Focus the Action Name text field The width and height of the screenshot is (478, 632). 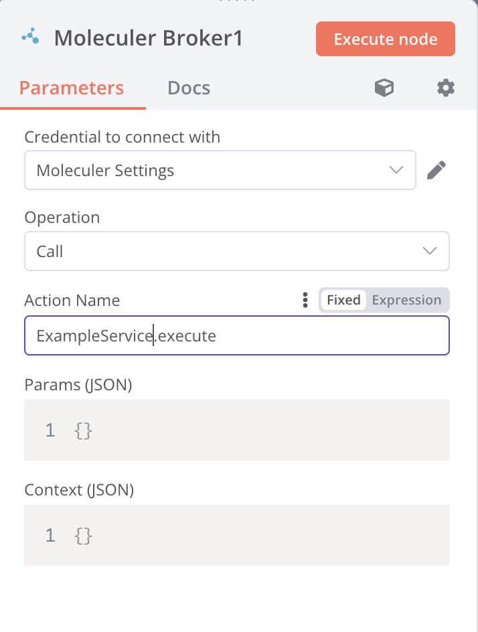pyautogui.click(x=237, y=335)
